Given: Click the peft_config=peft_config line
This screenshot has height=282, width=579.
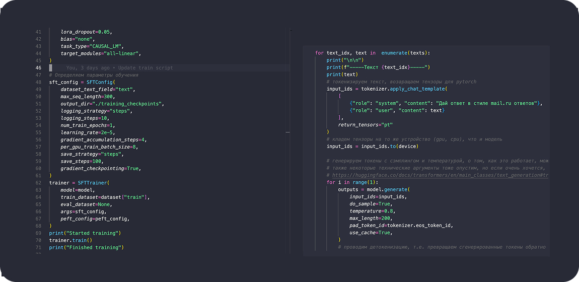Looking at the screenshot, I should pyautogui.click(x=95, y=219).
